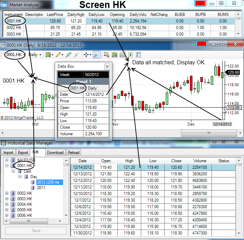Screen dimensions: 244x240
Task: Open the Data Series toolbar icon
Action: (115, 55)
